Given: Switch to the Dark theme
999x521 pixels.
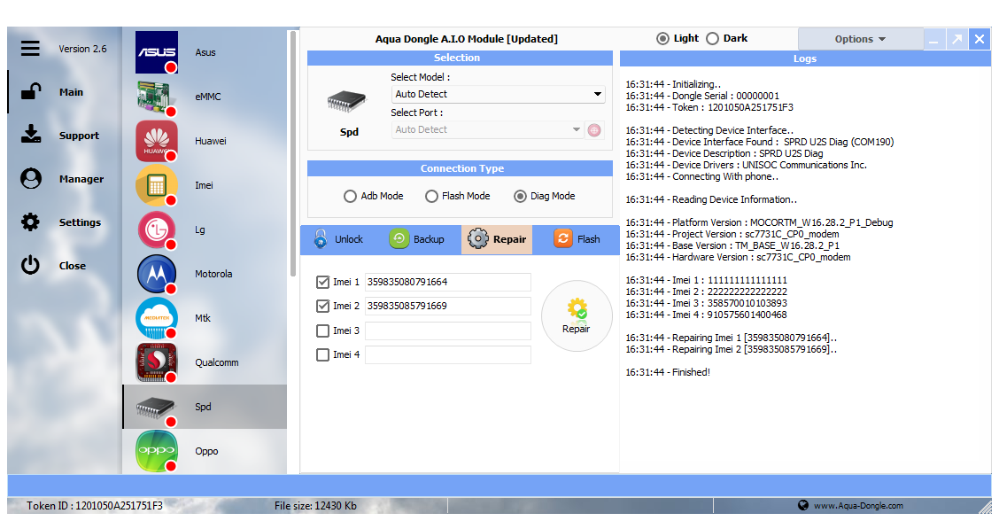Looking at the screenshot, I should (713, 39).
